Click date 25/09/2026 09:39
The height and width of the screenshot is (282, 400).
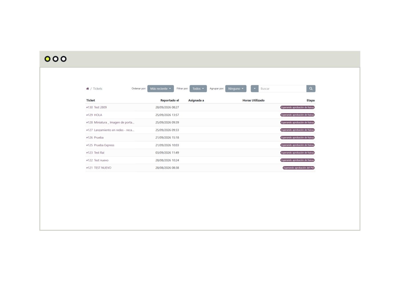(x=167, y=122)
